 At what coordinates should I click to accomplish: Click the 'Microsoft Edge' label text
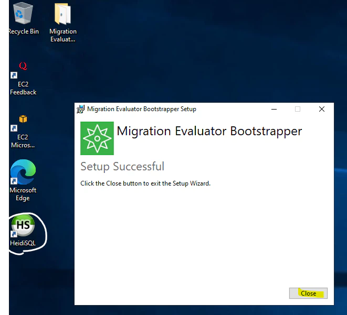(x=23, y=194)
